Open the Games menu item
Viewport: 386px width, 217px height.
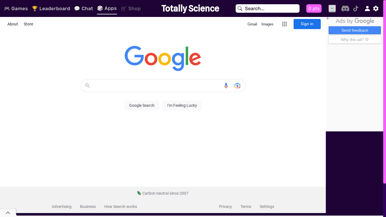16,8
